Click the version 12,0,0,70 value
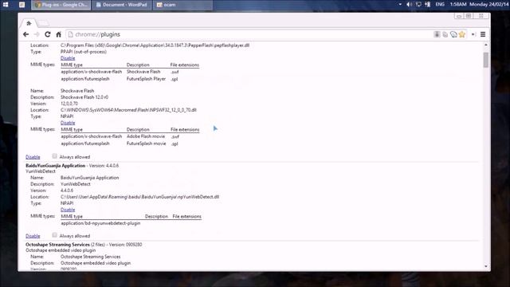The image size is (510, 287). click(x=69, y=104)
